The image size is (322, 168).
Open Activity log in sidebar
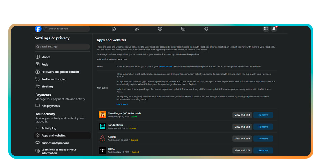pos(48,128)
